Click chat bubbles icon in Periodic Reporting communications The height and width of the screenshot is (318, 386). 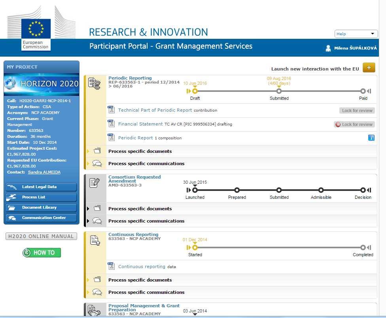[x=97, y=163]
